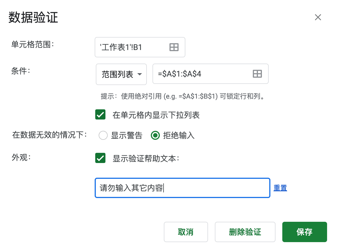Select the 拒绝输入 radio button circle

[155, 135]
